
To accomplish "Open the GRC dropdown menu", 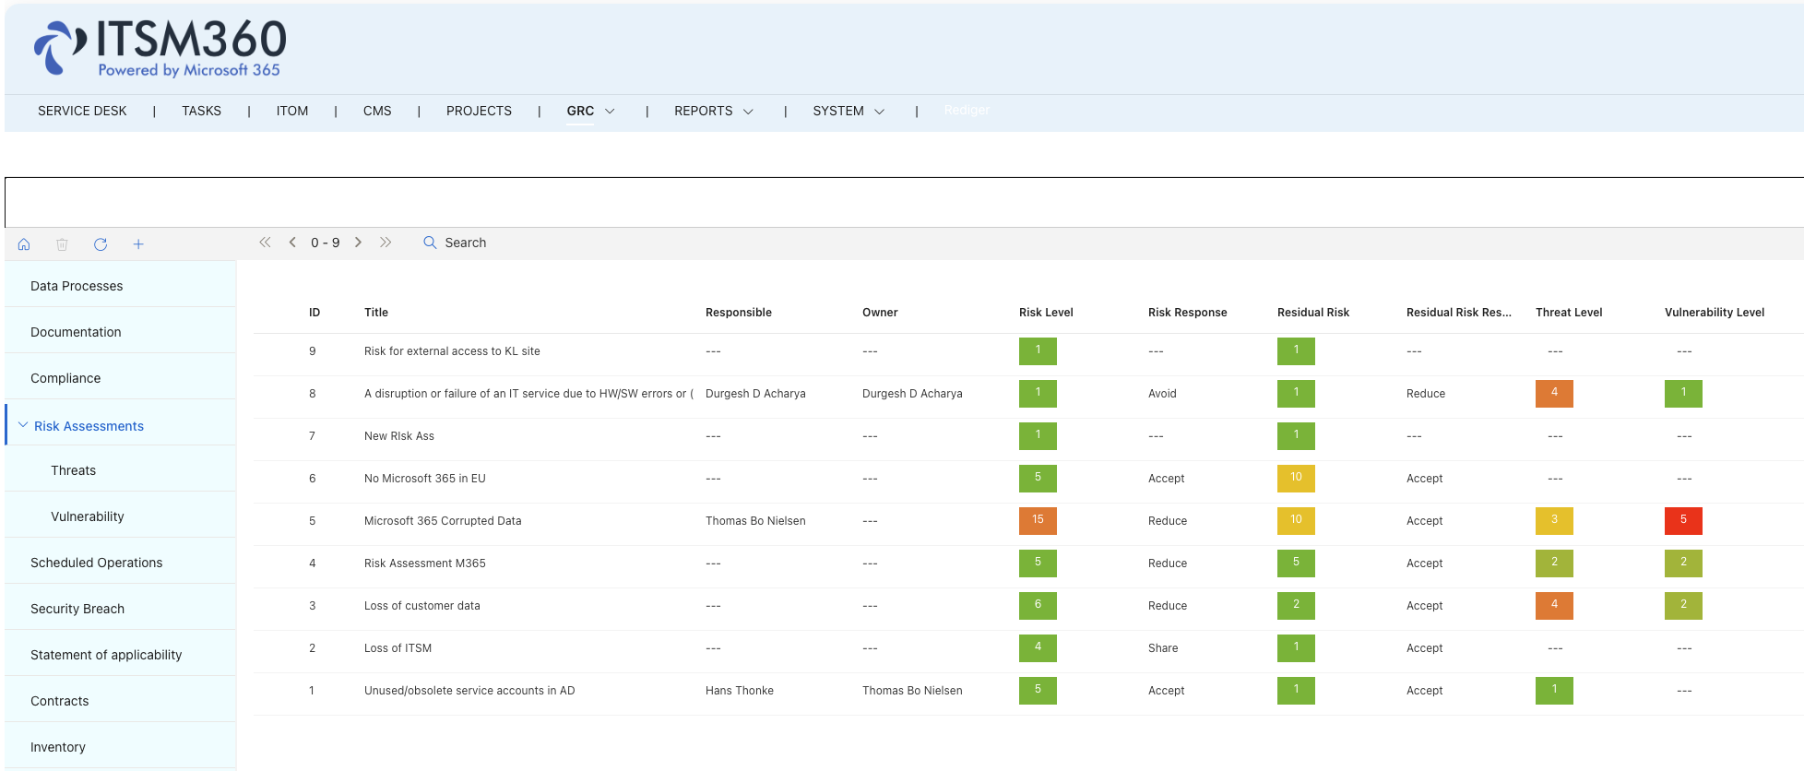I will (x=591, y=111).
